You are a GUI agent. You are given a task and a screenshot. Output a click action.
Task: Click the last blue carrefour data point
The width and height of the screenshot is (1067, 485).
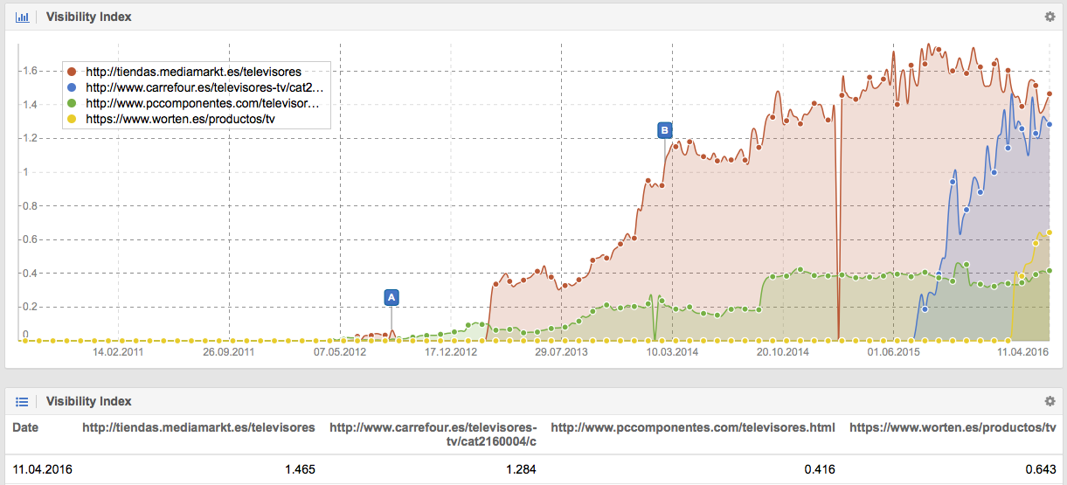tap(1049, 124)
